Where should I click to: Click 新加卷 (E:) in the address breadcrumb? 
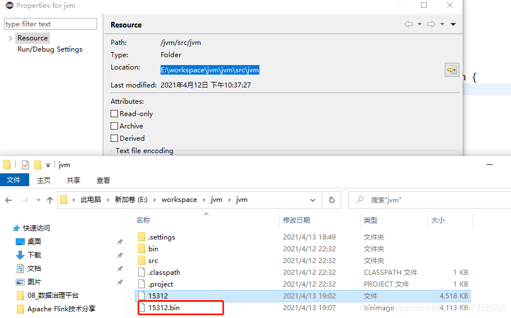click(x=131, y=200)
